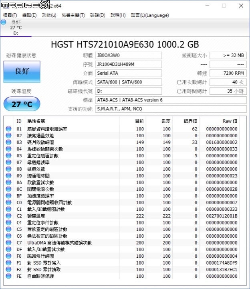Image resolution: width=250 pixels, height=289 pixels.
Task: Open the 磁碟(D) menu
Action: click(x=98, y=15)
